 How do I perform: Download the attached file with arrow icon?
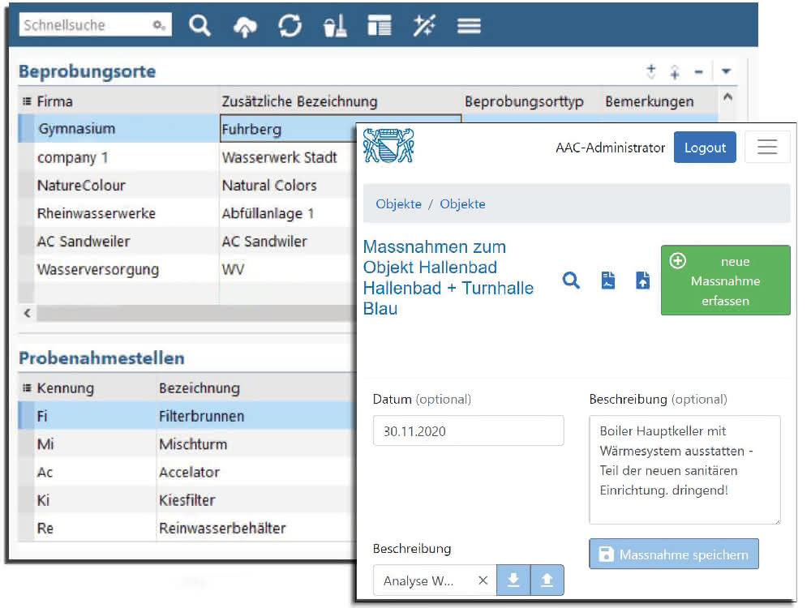pos(513,580)
